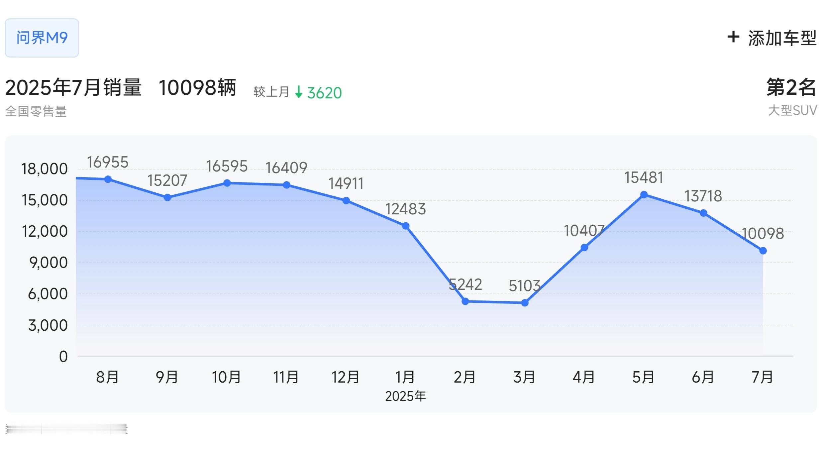Select the 4月 data point 10407
Image resolution: width=823 pixels, height=463 pixels.
584,248
